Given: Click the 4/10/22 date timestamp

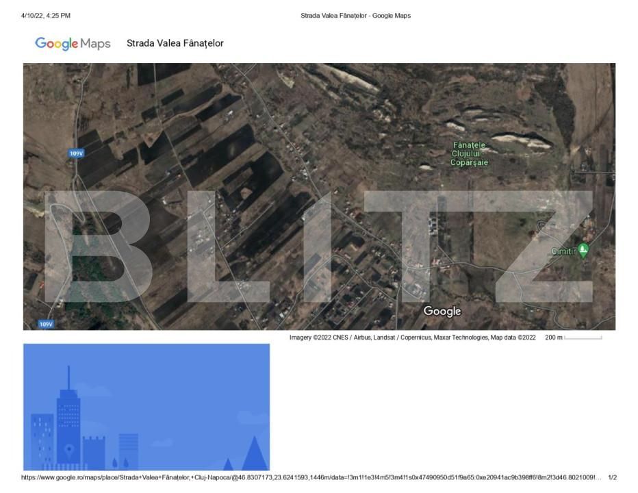Looking at the screenshot, I should pyautogui.click(x=46, y=16).
